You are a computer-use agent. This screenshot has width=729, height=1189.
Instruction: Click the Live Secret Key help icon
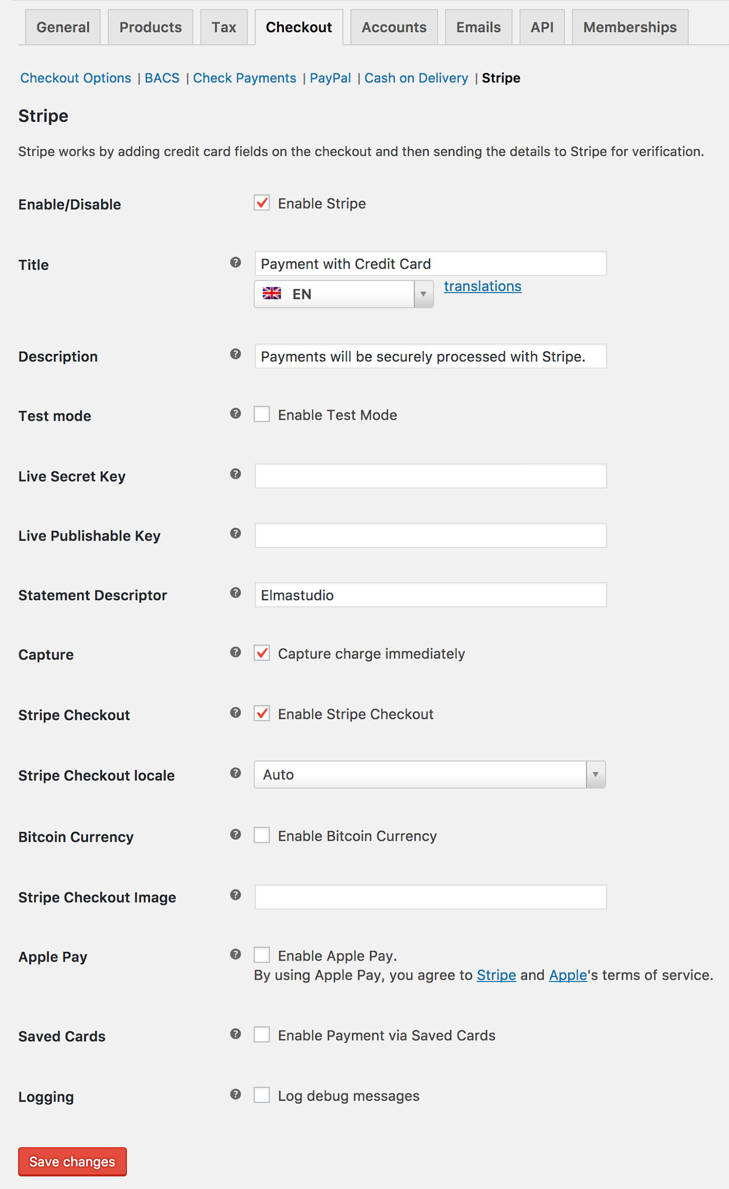click(235, 474)
